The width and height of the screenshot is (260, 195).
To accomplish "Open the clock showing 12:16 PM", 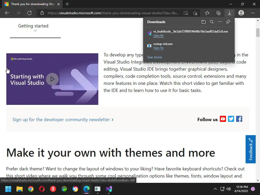I will coord(241,189).
